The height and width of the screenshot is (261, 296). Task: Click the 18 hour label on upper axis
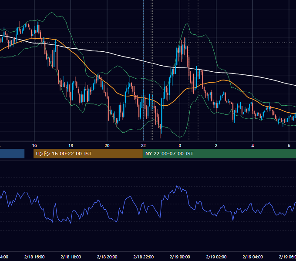71,146
